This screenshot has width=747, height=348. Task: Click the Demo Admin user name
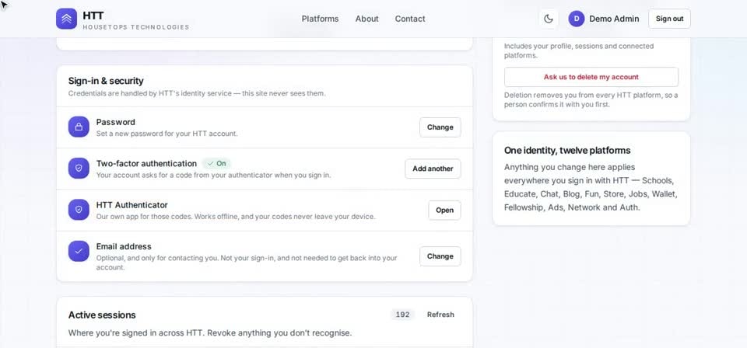coord(614,19)
